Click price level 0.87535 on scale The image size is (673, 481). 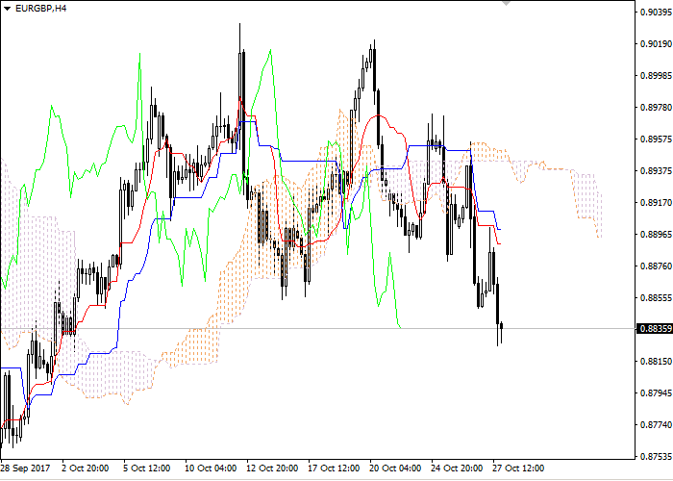(x=656, y=456)
